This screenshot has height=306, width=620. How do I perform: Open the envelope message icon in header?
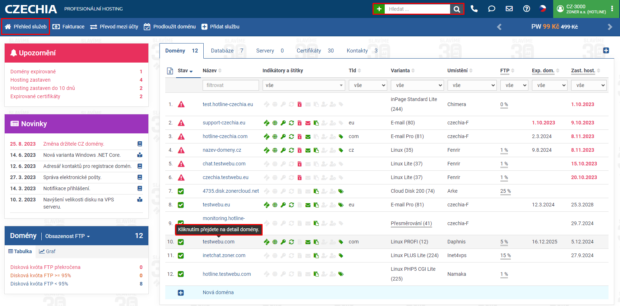point(509,9)
